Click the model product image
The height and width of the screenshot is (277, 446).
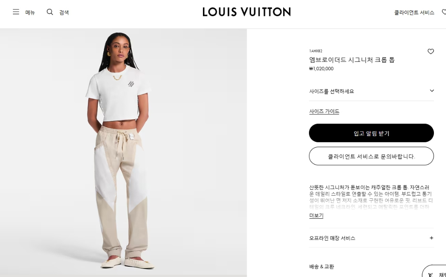click(123, 153)
